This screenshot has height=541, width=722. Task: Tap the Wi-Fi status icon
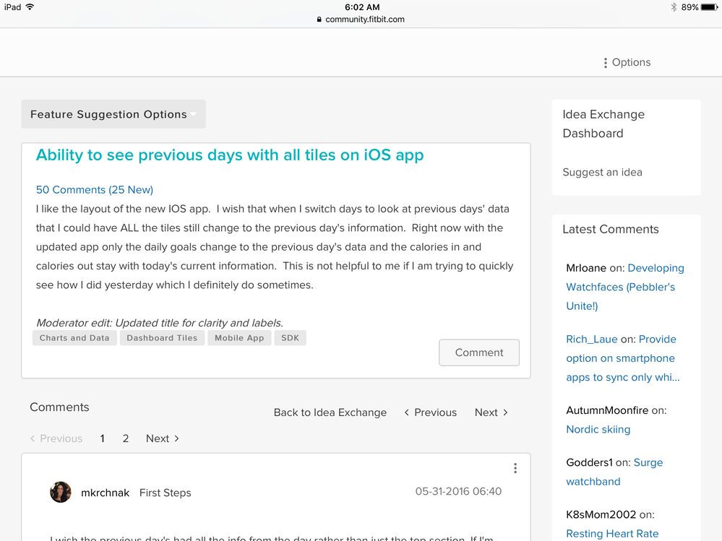[x=30, y=7]
